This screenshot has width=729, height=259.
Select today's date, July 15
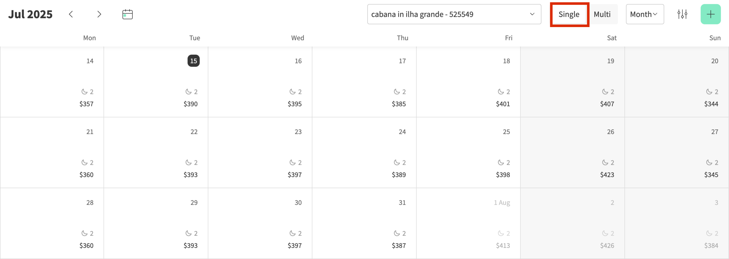194,61
